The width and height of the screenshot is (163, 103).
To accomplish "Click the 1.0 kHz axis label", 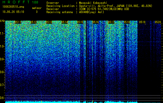I will pos(2,46).
